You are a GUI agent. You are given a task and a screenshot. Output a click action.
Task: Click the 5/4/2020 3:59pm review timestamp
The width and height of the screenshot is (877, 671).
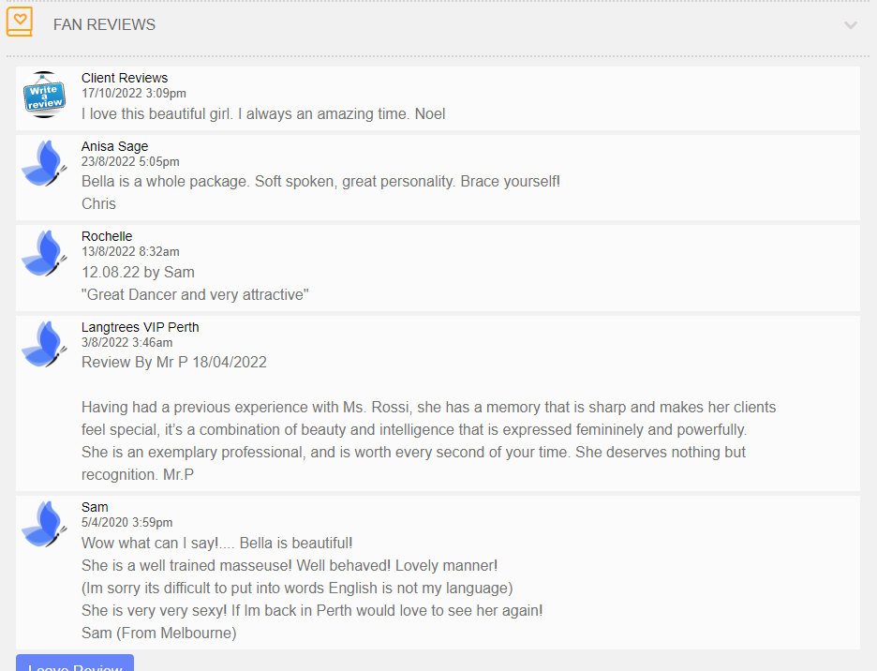127,523
